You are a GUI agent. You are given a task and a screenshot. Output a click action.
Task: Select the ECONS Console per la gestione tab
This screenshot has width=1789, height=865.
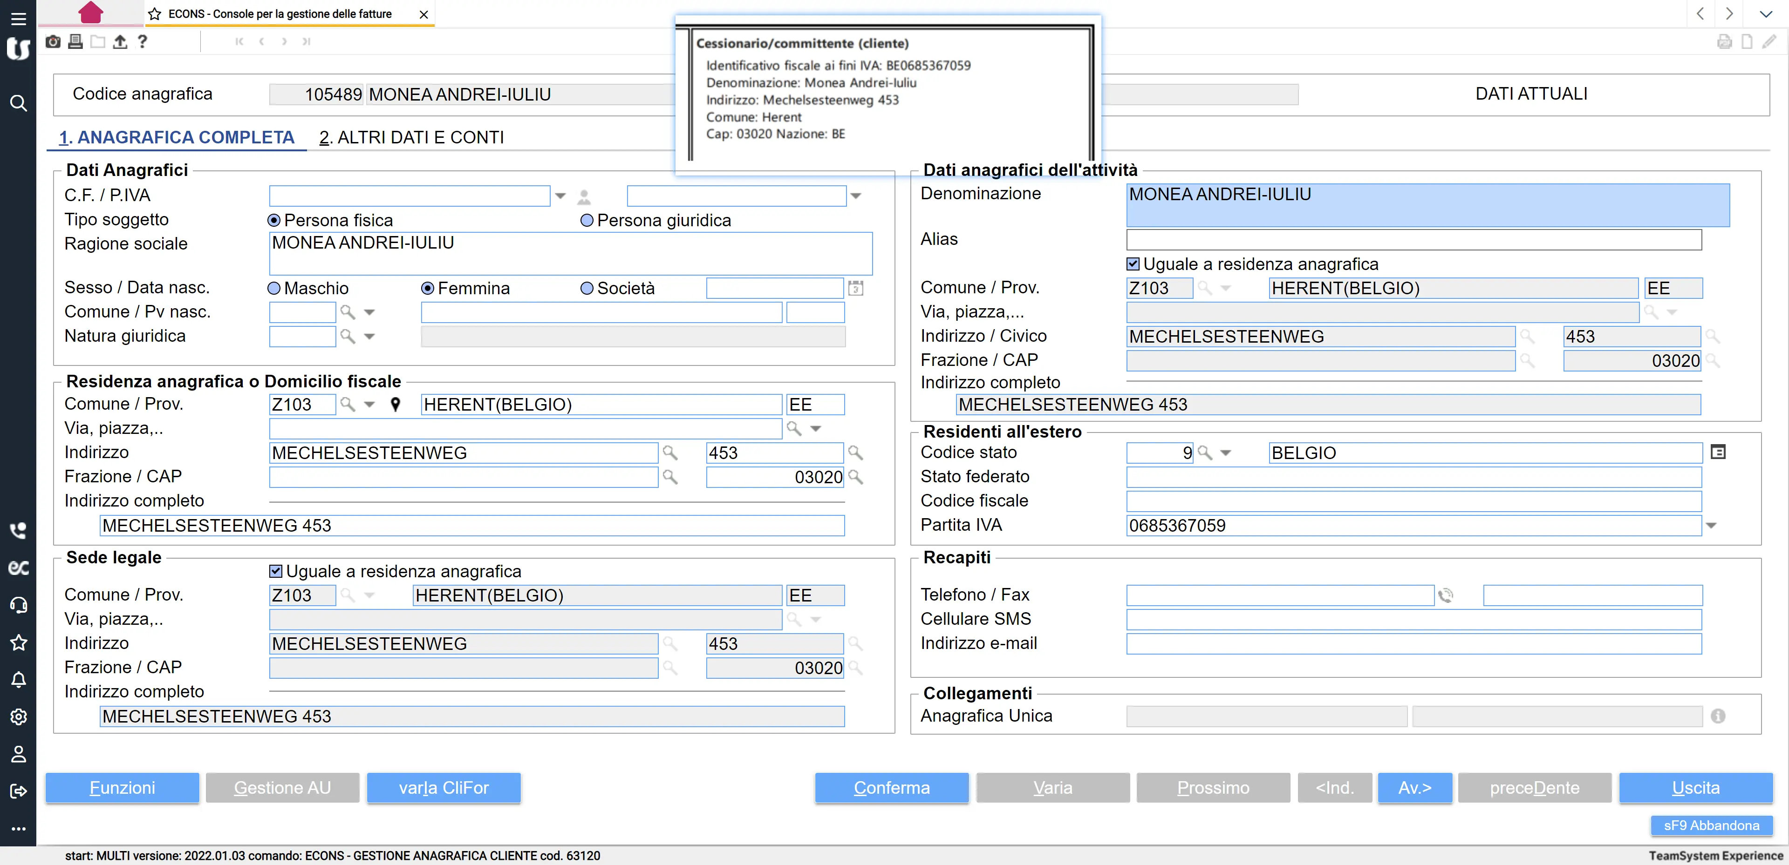pyautogui.click(x=280, y=14)
